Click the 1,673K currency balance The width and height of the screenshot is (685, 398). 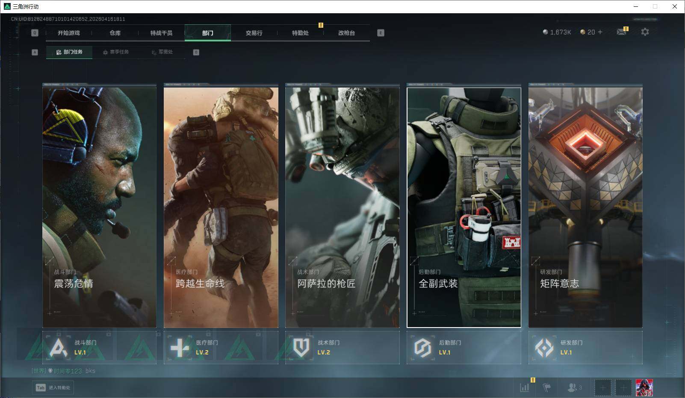[557, 32]
